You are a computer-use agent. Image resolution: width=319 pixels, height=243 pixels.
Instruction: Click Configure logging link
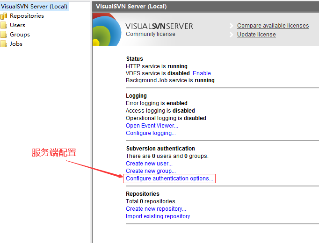coord(151,133)
